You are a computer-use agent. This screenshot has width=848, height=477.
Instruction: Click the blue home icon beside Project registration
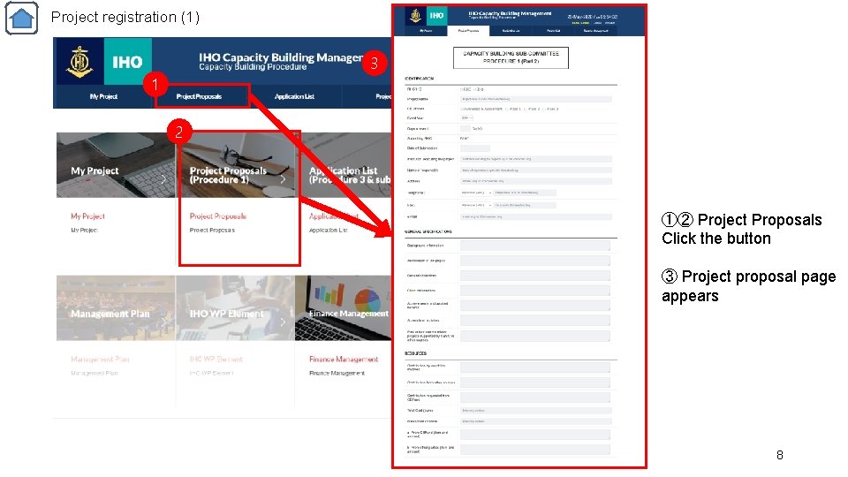(x=21, y=18)
